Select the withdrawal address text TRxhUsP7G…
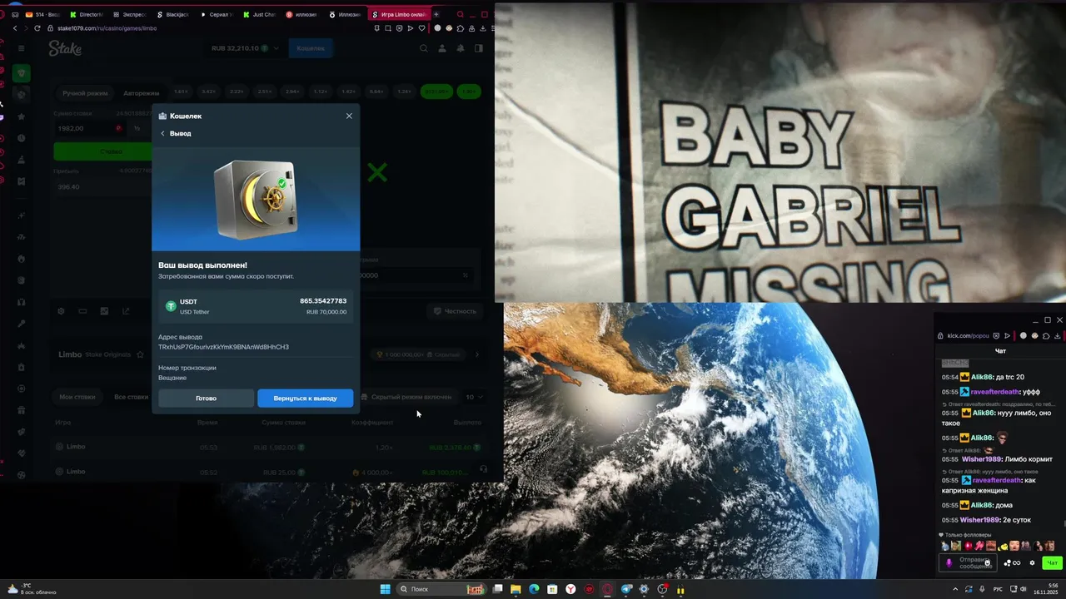The height and width of the screenshot is (599, 1066). pos(223,347)
